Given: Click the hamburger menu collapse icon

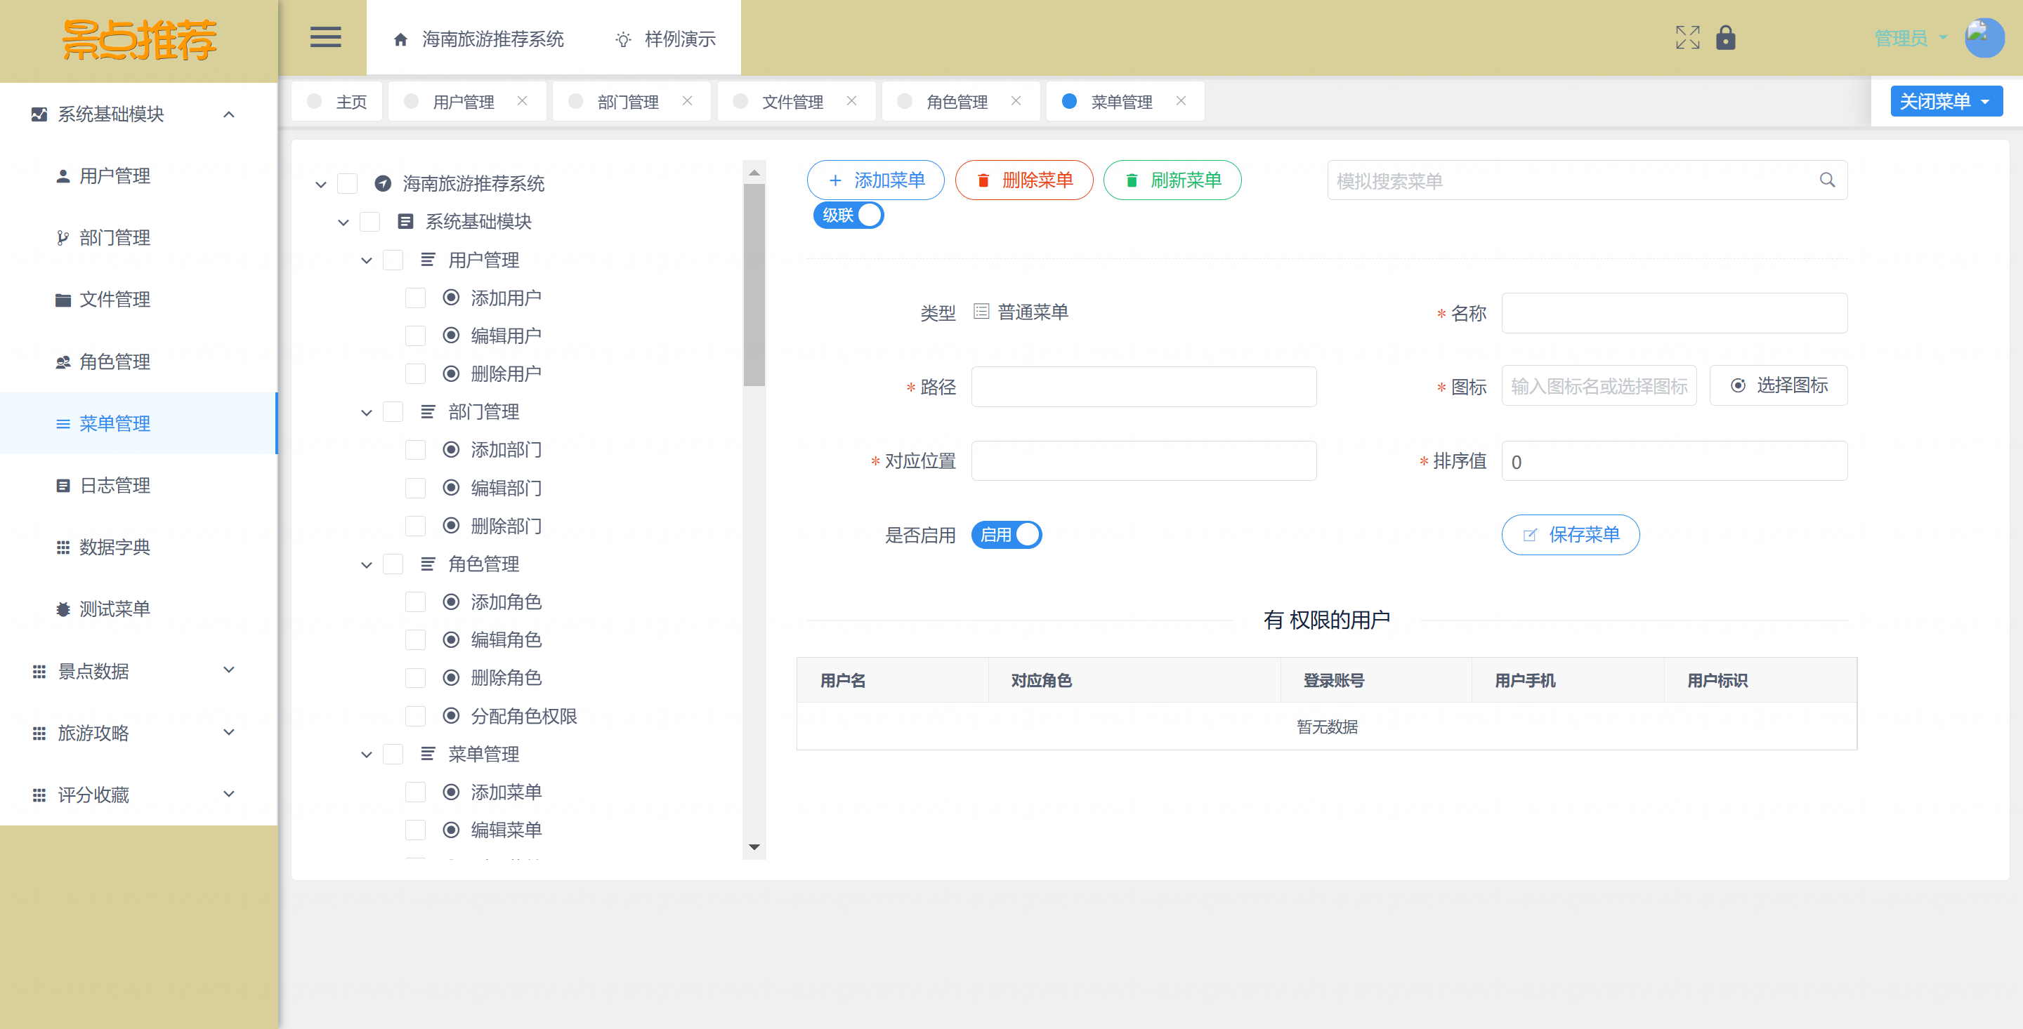Looking at the screenshot, I should pyautogui.click(x=325, y=38).
